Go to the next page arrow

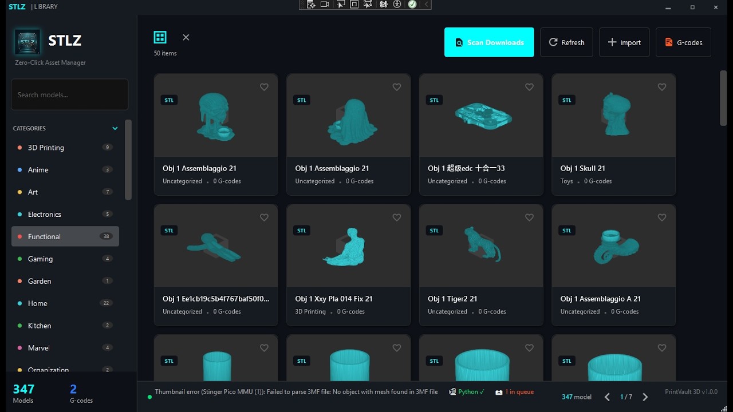click(x=645, y=397)
